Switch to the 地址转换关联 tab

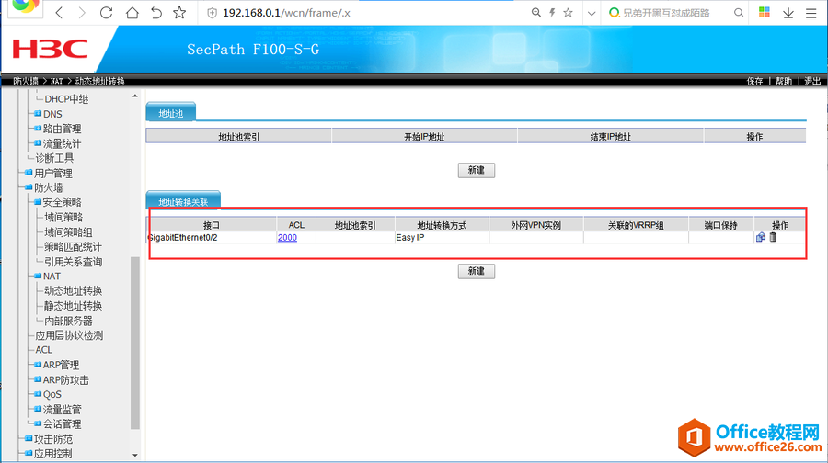coord(183,201)
